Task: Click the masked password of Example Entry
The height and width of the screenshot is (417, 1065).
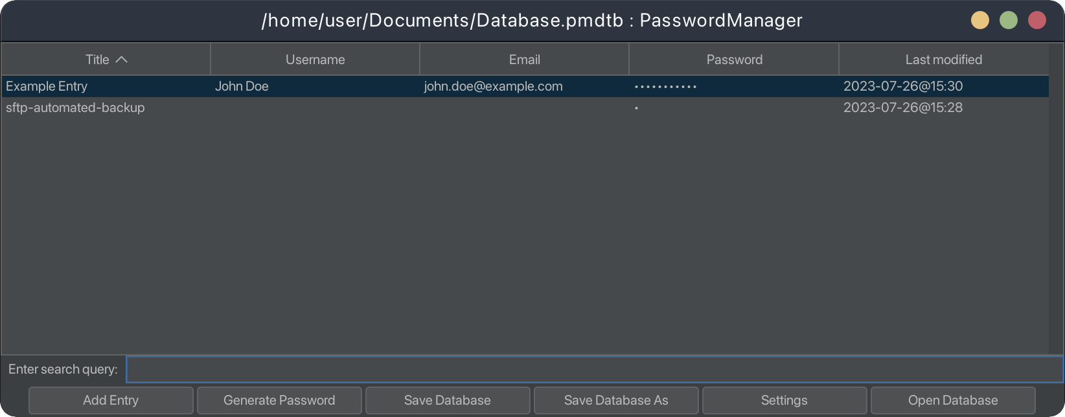Action: (665, 87)
